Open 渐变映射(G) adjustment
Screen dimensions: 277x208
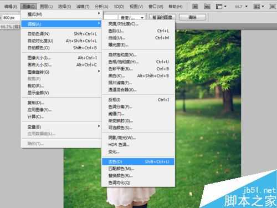click(x=138, y=121)
